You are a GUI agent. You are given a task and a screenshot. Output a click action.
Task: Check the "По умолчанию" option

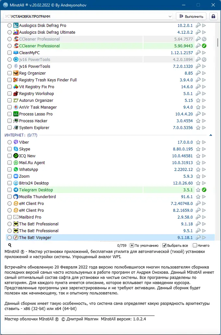click(x=132, y=245)
